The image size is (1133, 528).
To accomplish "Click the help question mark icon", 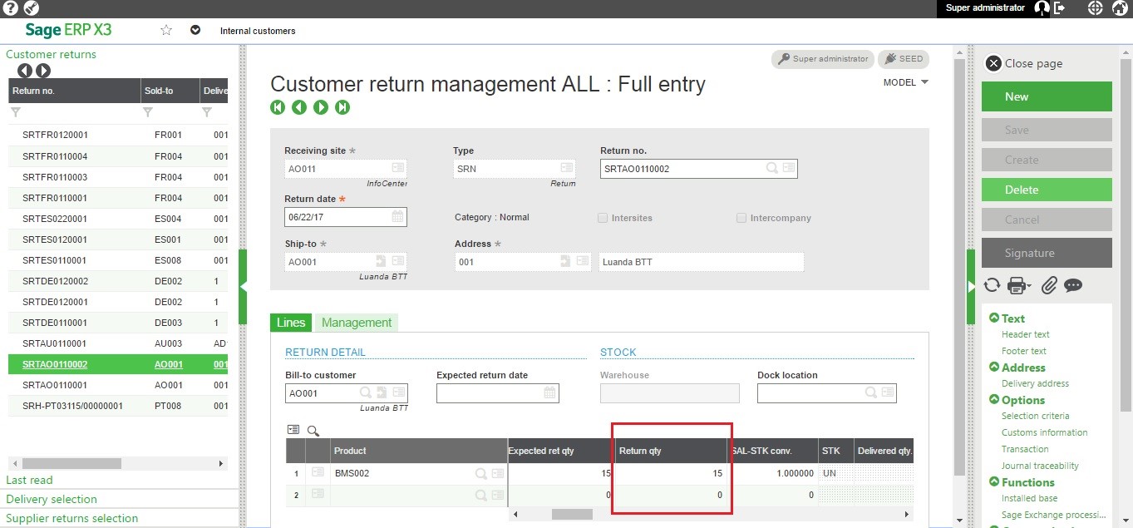I will click(x=12, y=8).
